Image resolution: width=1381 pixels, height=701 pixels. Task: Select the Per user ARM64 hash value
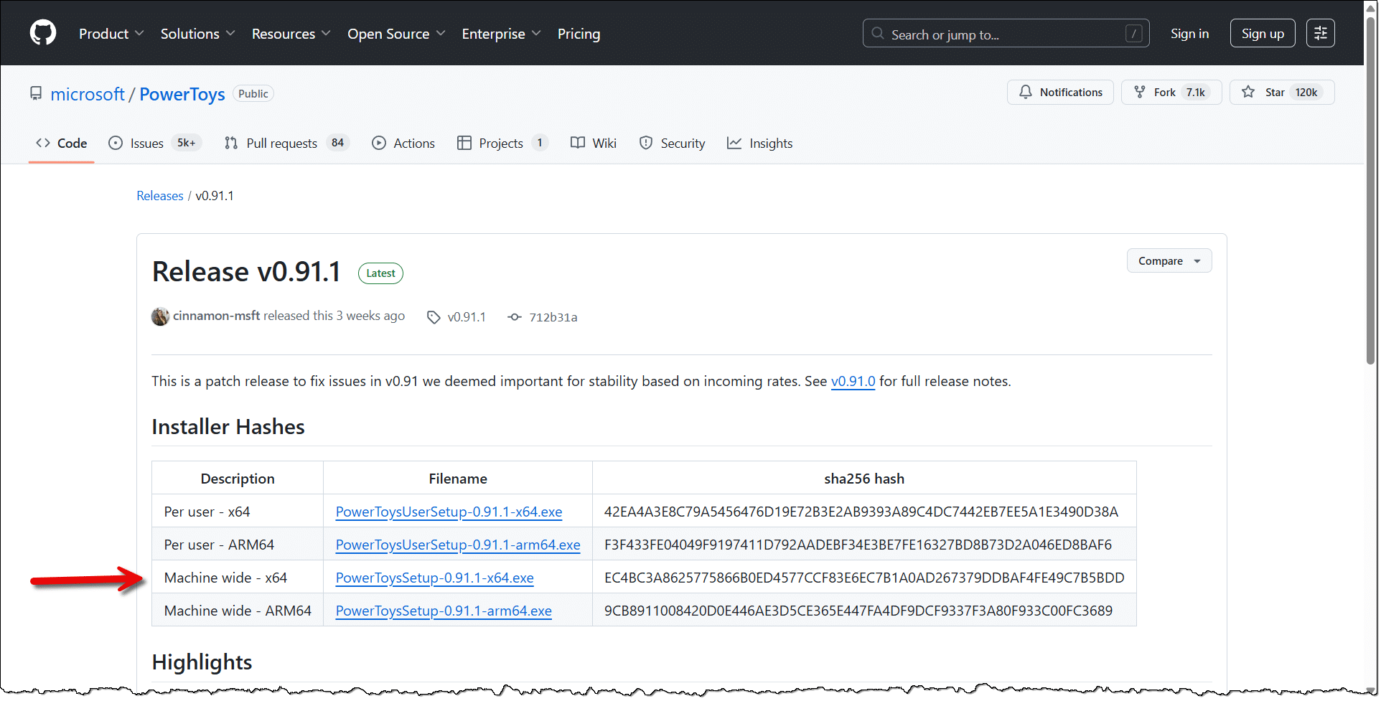pos(858,545)
